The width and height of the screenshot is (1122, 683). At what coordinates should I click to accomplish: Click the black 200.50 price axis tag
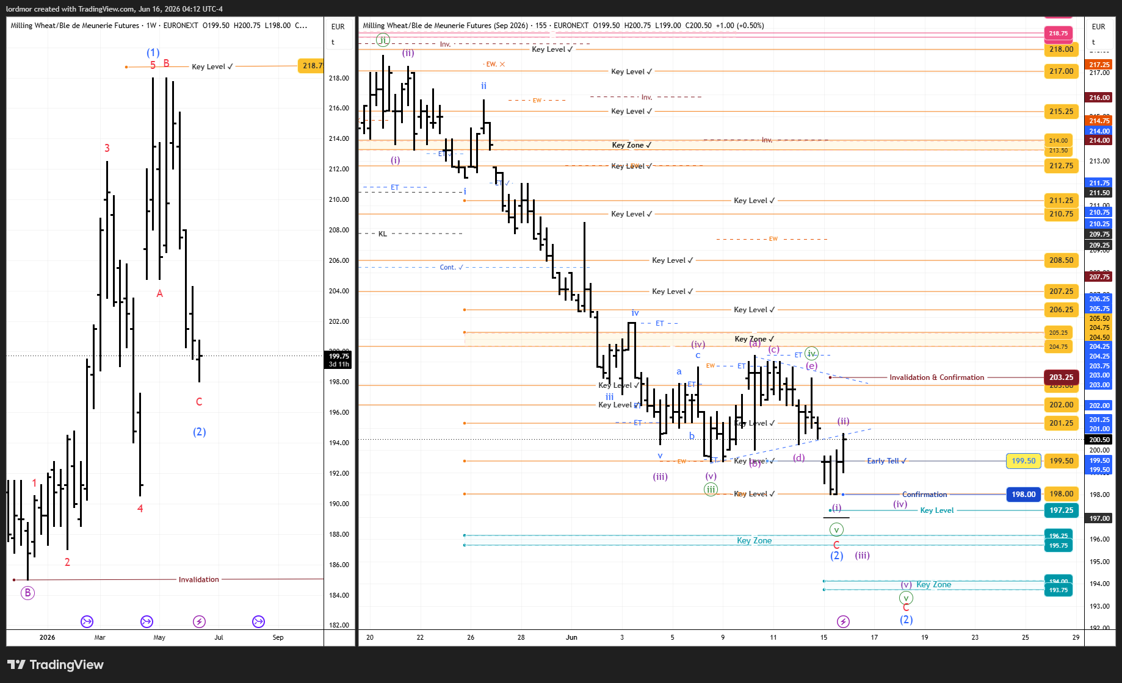(1099, 440)
